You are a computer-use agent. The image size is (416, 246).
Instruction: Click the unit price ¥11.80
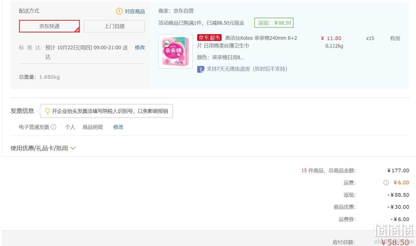(331, 38)
